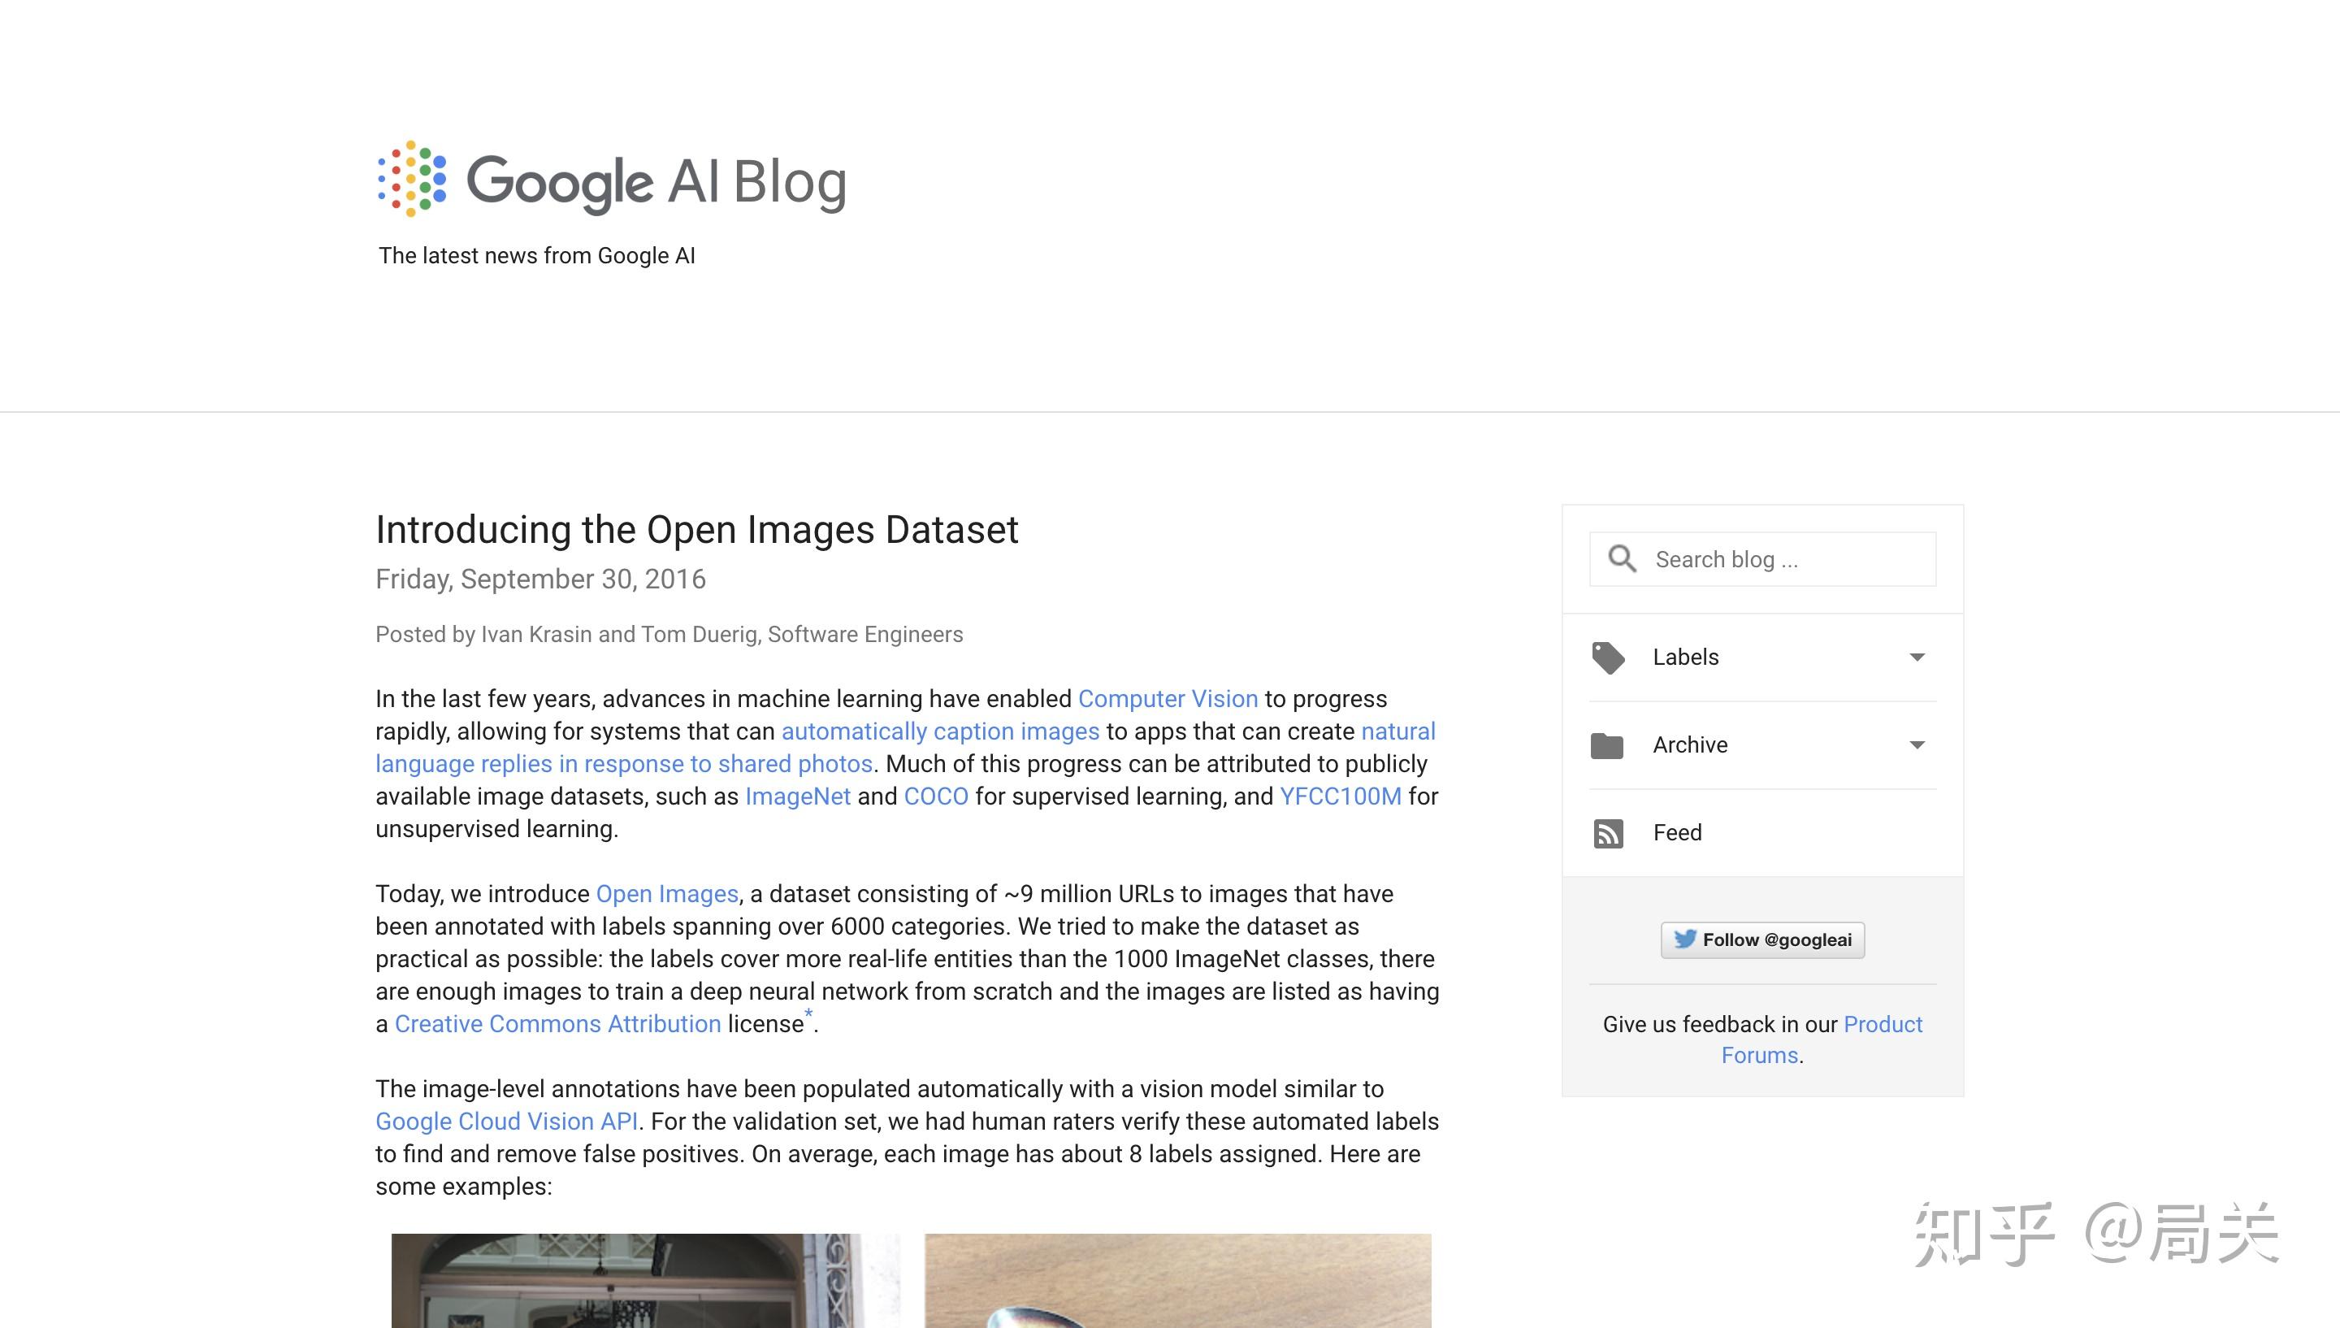Expand the Labels dropdown arrow
The height and width of the screenshot is (1328, 2340).
(x=1916, y=657)
